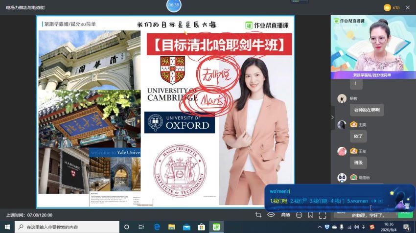
Task: Click the screenshot crop icon
Action: point(258,215)
